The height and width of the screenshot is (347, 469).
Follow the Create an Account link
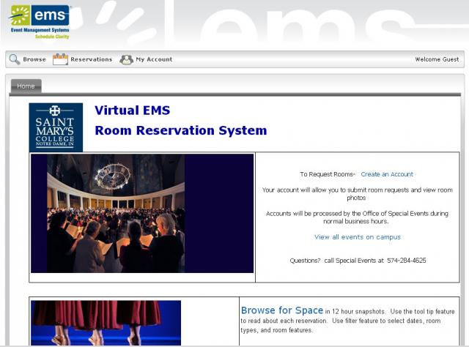[x=387, y=174]
